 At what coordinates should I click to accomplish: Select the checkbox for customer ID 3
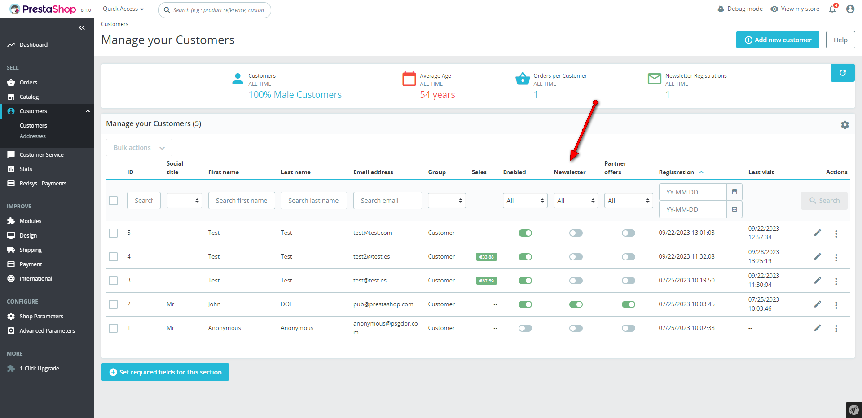(113, 281)
